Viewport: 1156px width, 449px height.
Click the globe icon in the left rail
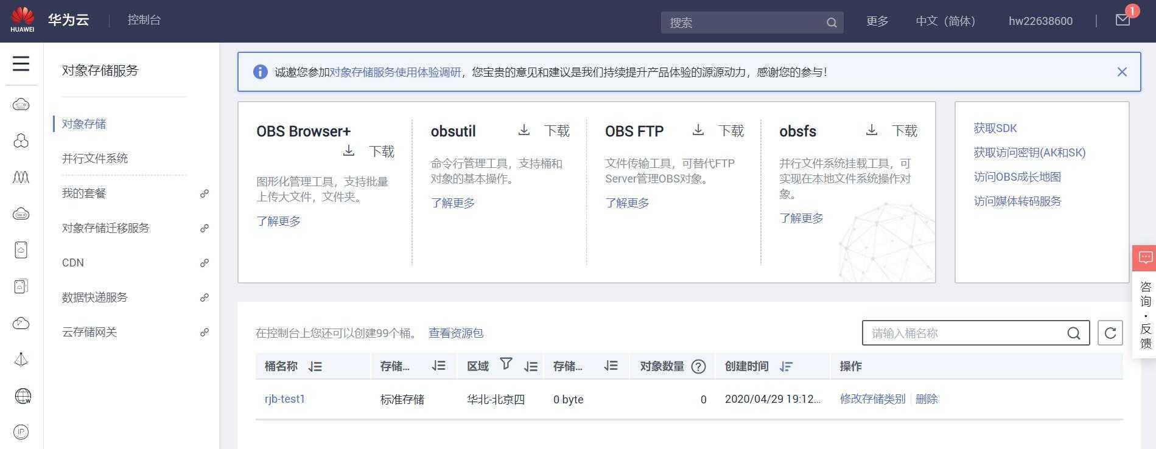click(22, 396)
